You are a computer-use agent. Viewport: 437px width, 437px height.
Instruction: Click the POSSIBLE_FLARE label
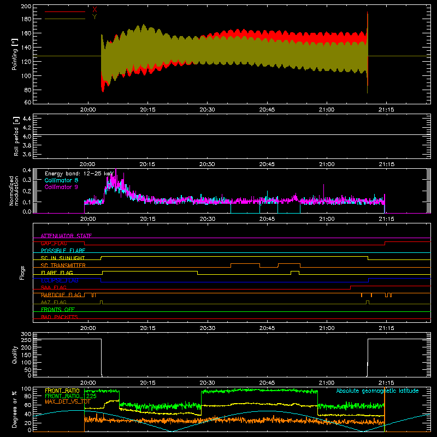click(x=63, y=251)
